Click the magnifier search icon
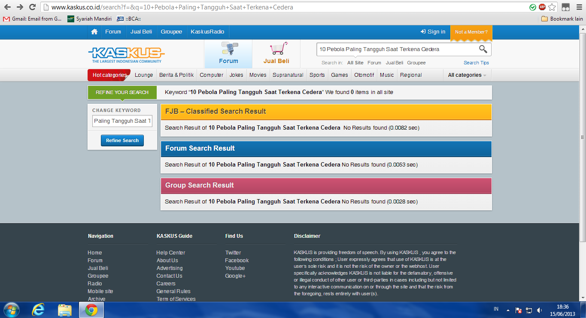 coord(483,49)
